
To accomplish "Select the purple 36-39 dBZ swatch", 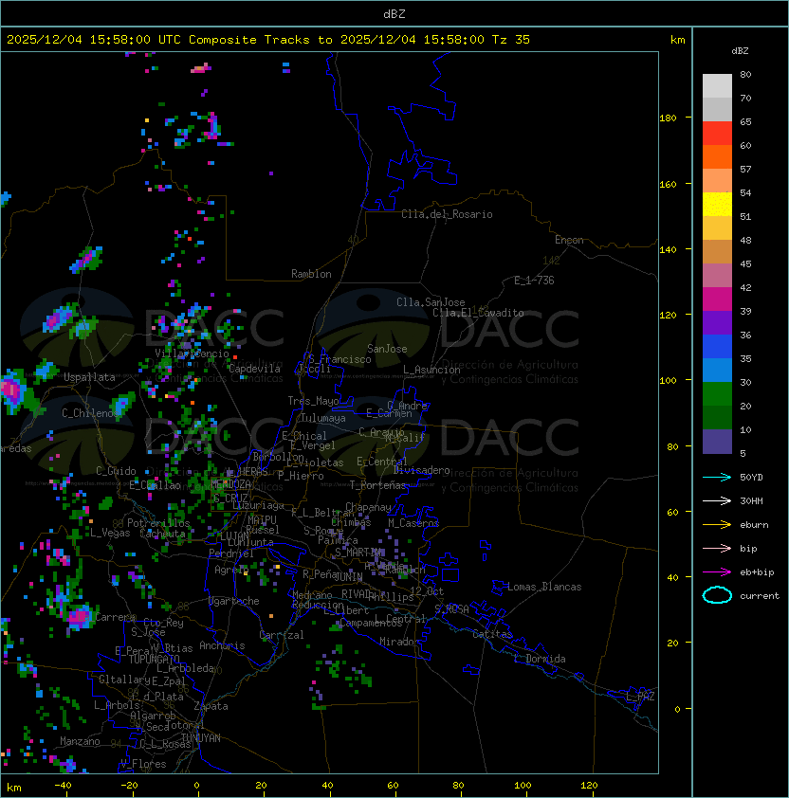I will point(717,323).
